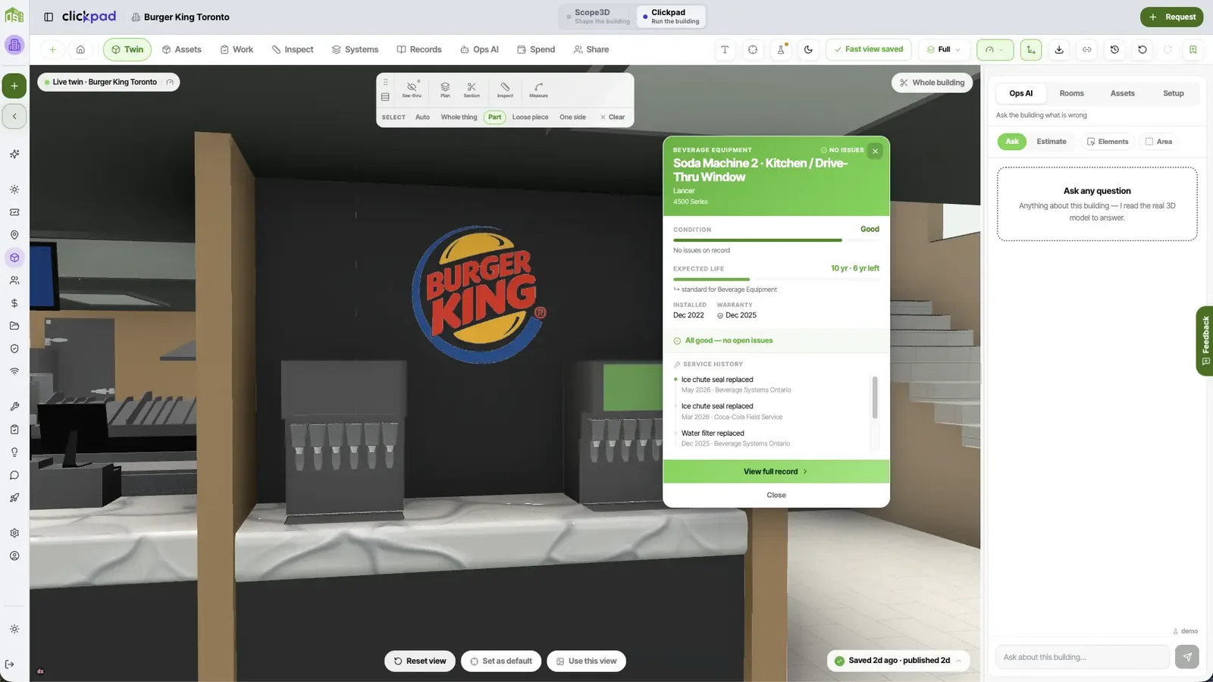
Task: Go to the Work tab
Action: pyautogui.click(x=237, y=49)
